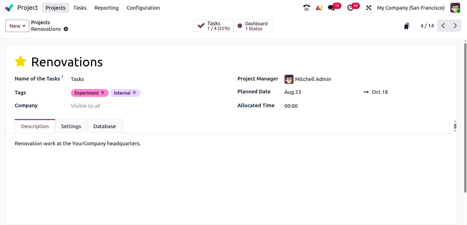The width and height of the screenshot is (467, 225).
Task: Remove the Experiment tag
Action: 103,93
